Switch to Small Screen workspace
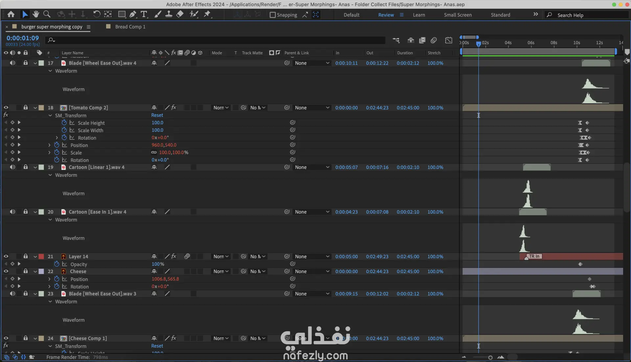631x362 pixels. click(x=457, y=15)
